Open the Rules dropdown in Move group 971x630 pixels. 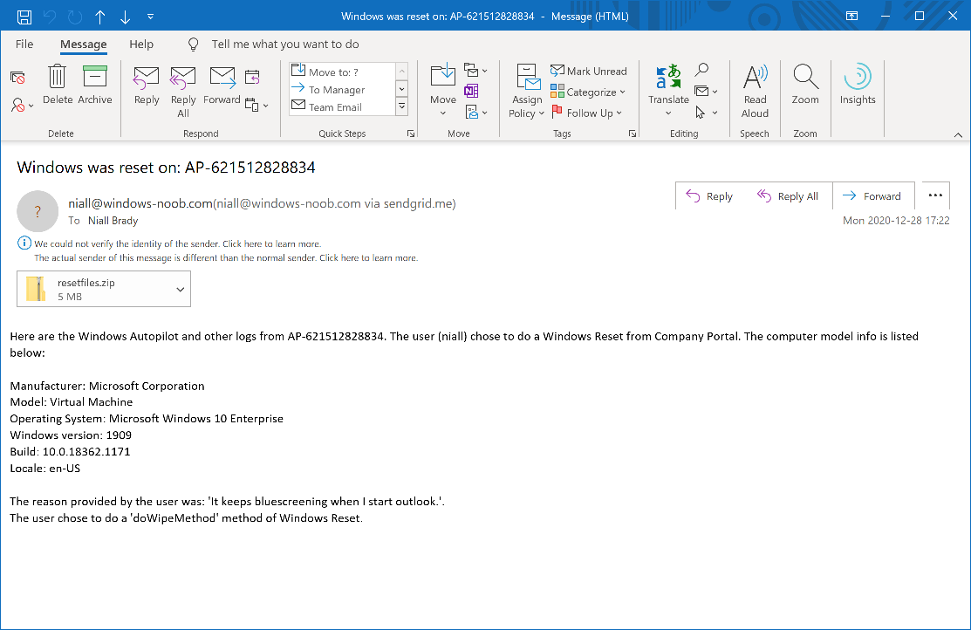click(x=475, y=70)
